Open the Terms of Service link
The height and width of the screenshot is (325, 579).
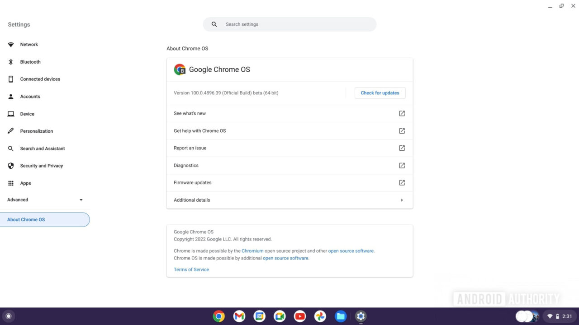click(191, 269)
